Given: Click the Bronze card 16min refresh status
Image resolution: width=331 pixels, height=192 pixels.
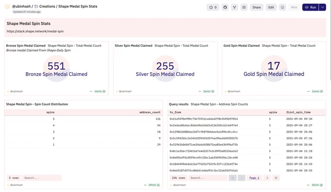Looking at the screenshot, I should point(100,92).
